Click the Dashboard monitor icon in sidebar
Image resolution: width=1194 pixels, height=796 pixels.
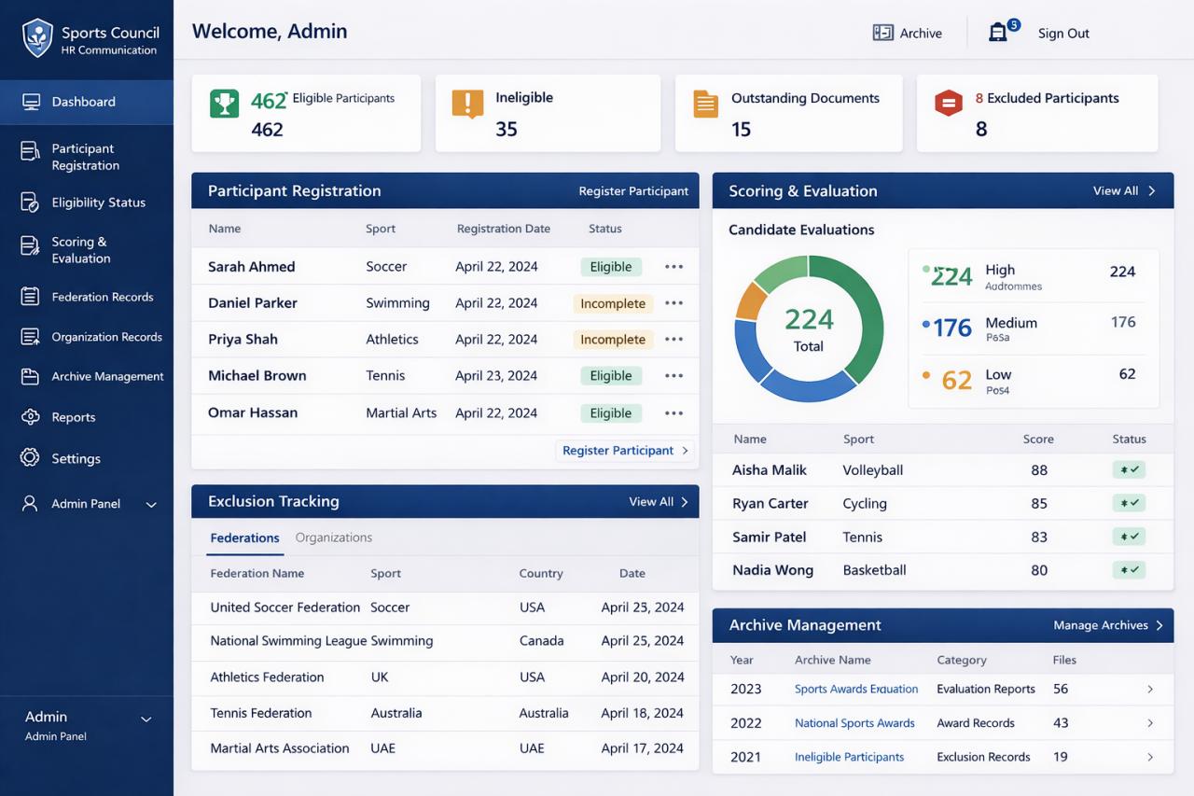31,102
